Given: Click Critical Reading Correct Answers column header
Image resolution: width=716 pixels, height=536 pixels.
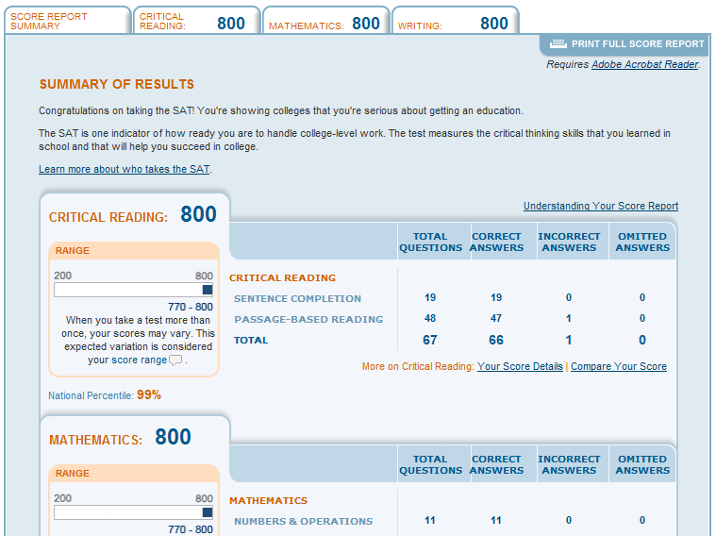Looking at the screenshot, I should point(496,242).
